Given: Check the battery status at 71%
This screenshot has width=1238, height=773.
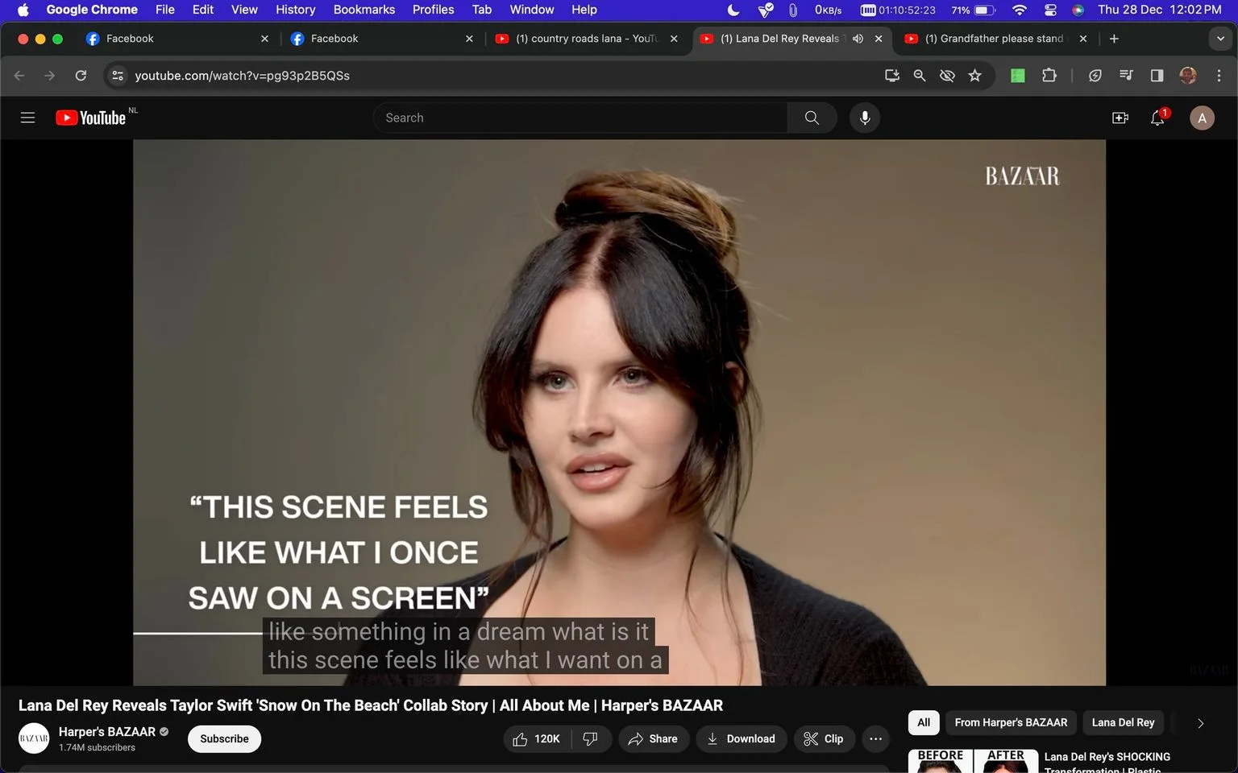Looking at the screenshot, I should point(973,10).
